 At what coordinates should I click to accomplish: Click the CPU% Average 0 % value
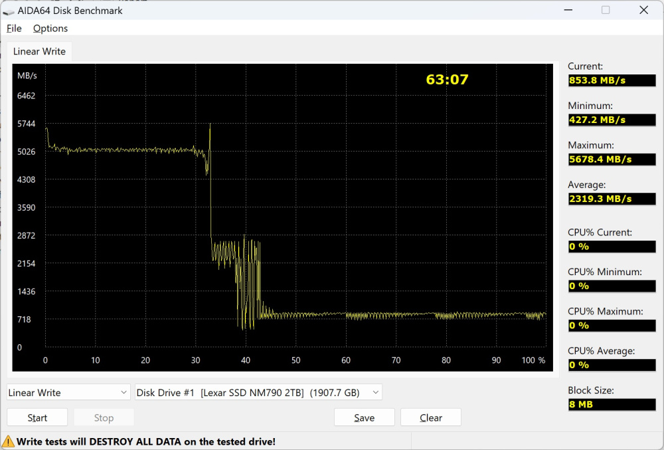pos(612,365)
